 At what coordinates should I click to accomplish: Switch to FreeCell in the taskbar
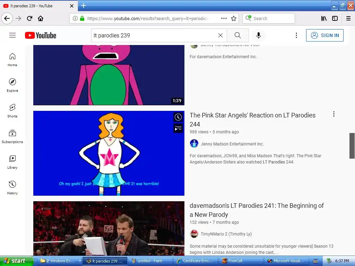coord(241,261)
